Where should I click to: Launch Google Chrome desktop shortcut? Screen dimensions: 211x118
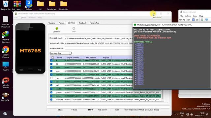(6, 49)
